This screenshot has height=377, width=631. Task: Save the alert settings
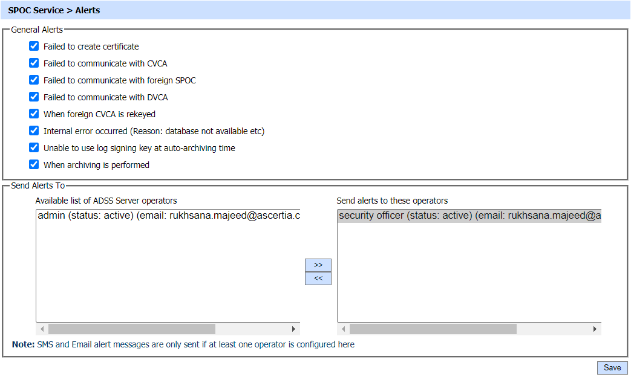pyautogui.click(x=612, y=368)
